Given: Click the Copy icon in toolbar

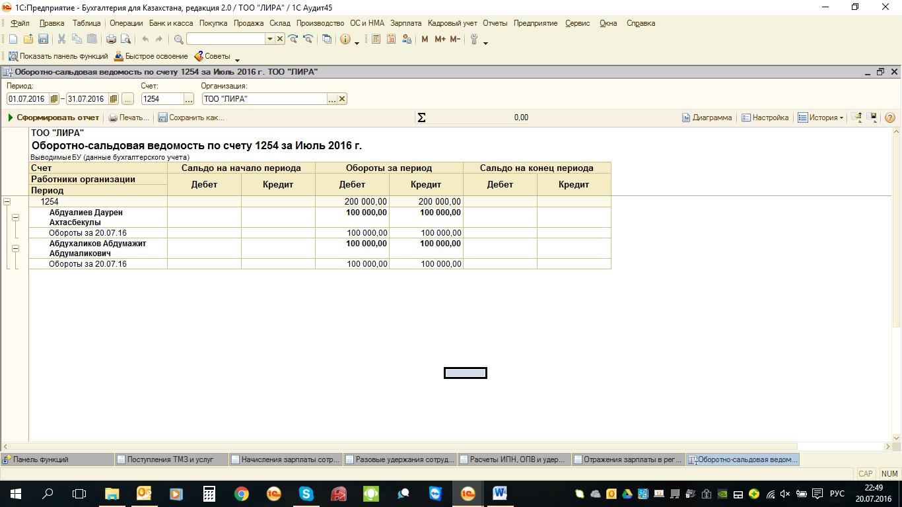Looking at the screenshot, I should point(77,39).
